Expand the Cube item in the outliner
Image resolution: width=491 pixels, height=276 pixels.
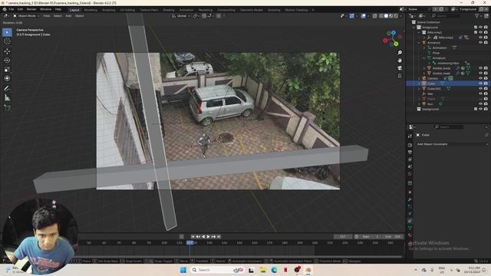click(x=420, y=84)
